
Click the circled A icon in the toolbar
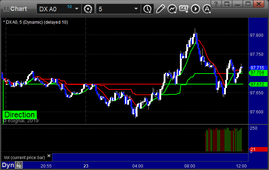tap(207, 9)
